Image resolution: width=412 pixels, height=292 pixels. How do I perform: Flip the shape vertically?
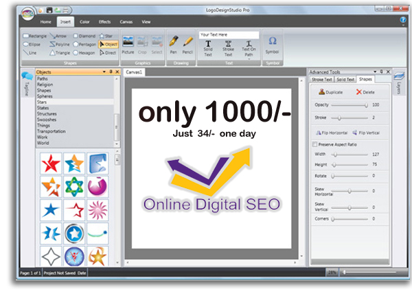click(x=366, y=133)
